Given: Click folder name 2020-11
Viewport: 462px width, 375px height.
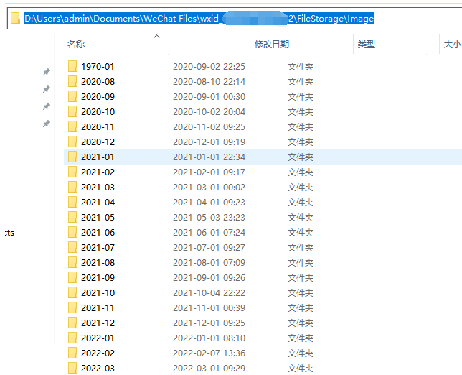Looking at the screenshot, I should point(98,127).
